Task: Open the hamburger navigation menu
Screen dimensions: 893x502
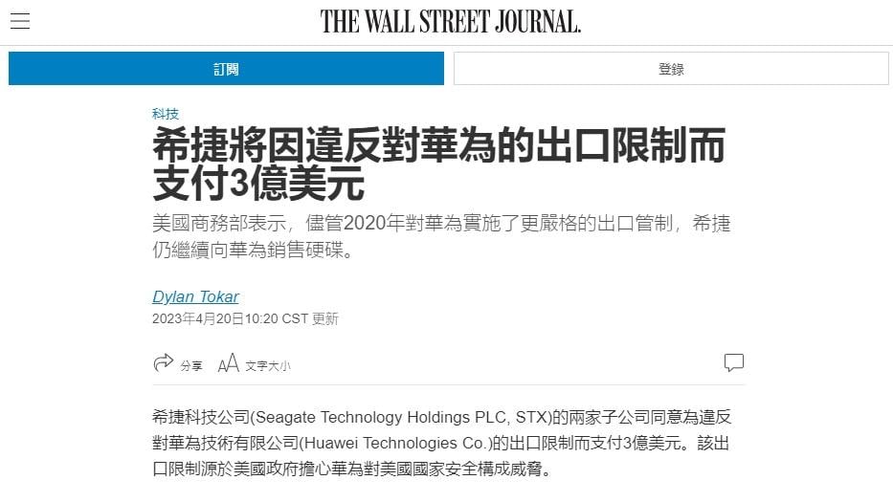Action: pos(20,21)
